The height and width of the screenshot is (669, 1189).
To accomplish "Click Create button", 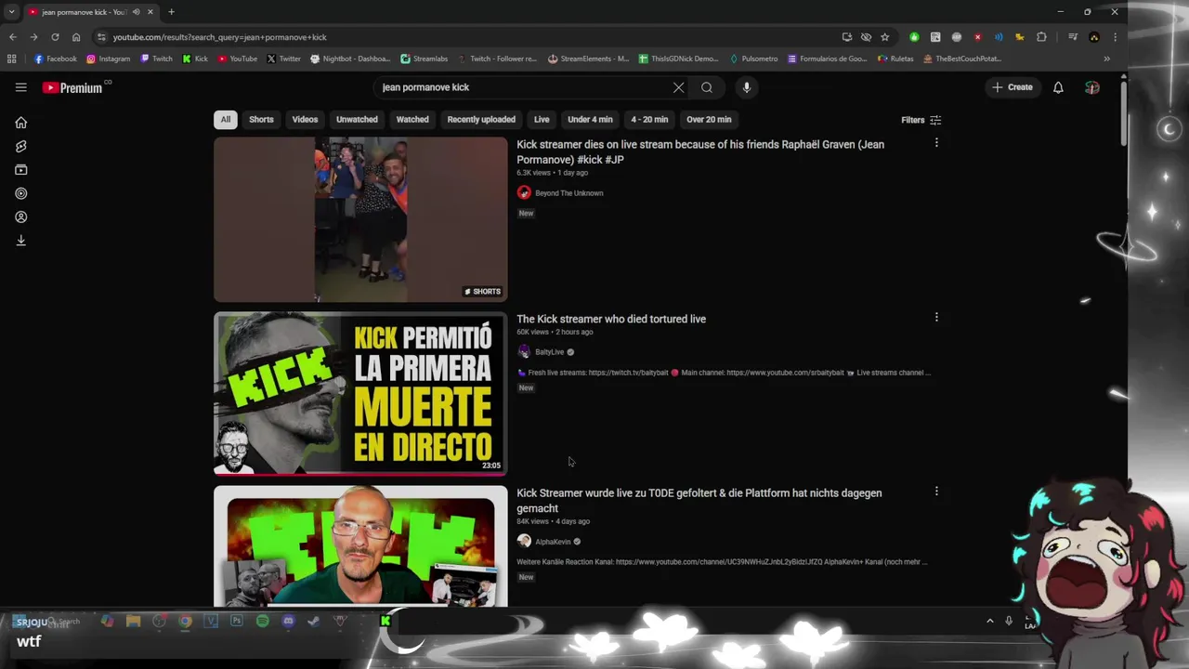I will point(1013,87).
